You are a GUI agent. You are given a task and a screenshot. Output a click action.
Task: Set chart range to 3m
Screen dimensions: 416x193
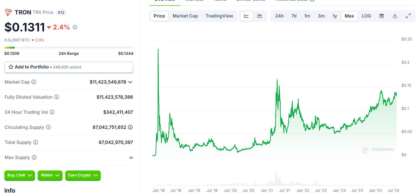[321, 16]
